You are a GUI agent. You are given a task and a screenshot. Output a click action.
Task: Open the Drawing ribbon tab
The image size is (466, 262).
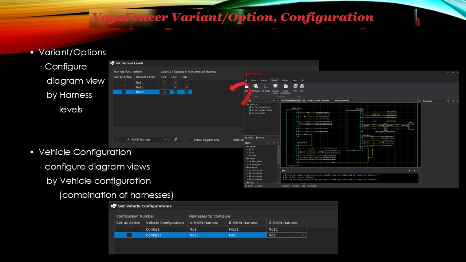(x=264, y=80)
